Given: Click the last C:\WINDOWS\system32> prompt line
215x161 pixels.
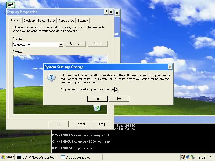Looking at the screenshot, I should (73, 148).
